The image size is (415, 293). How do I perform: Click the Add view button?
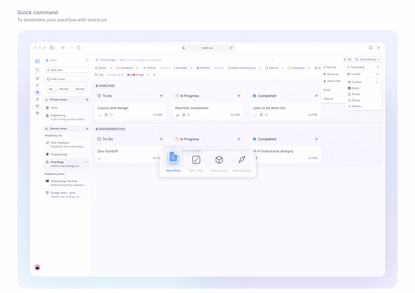click(x=66, y=70)
